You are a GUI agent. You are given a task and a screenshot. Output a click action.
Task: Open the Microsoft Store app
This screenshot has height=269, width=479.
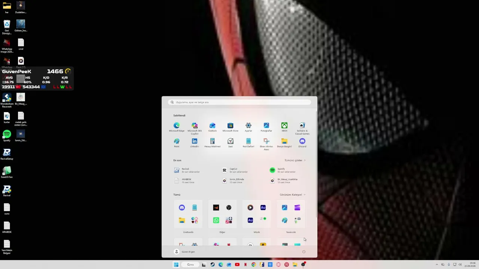(x=231, y=127)
